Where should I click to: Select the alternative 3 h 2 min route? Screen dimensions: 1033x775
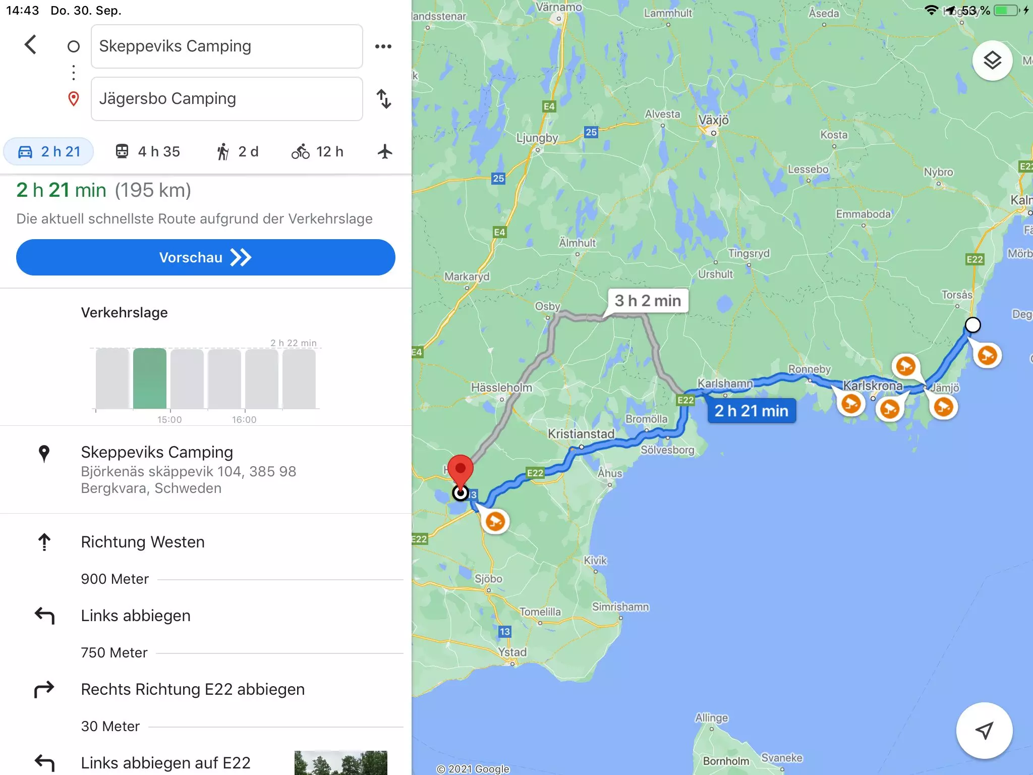[x=648, y=301]
